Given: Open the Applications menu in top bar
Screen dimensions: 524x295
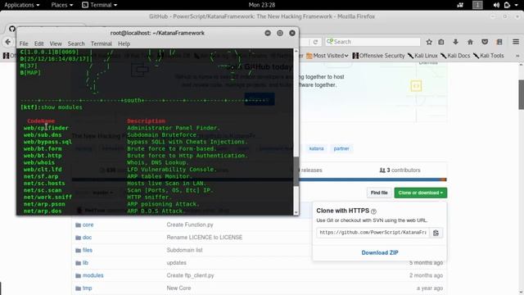Looking at the screenshot, I should (22, 5).
